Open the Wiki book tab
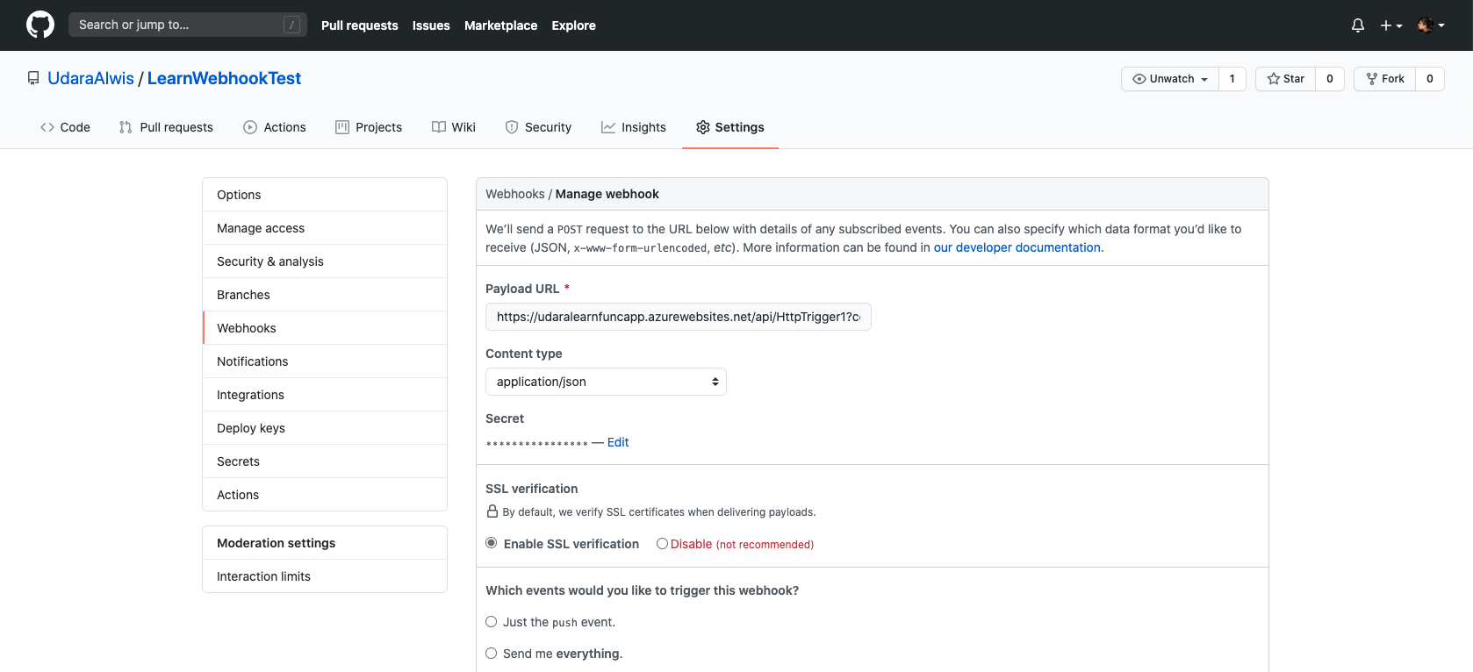Image resolution: width=1473 pixels, height=672 pixels. click(x=454, y=127)
